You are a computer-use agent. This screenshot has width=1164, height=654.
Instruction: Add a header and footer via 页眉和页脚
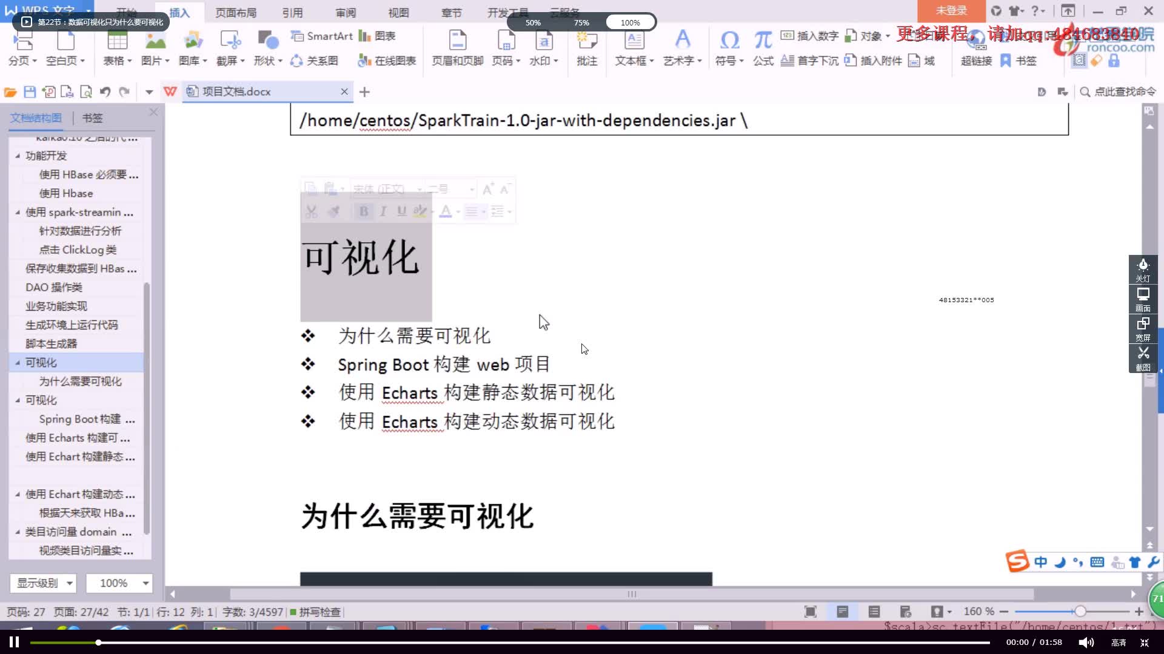click(x=457, y=48)
